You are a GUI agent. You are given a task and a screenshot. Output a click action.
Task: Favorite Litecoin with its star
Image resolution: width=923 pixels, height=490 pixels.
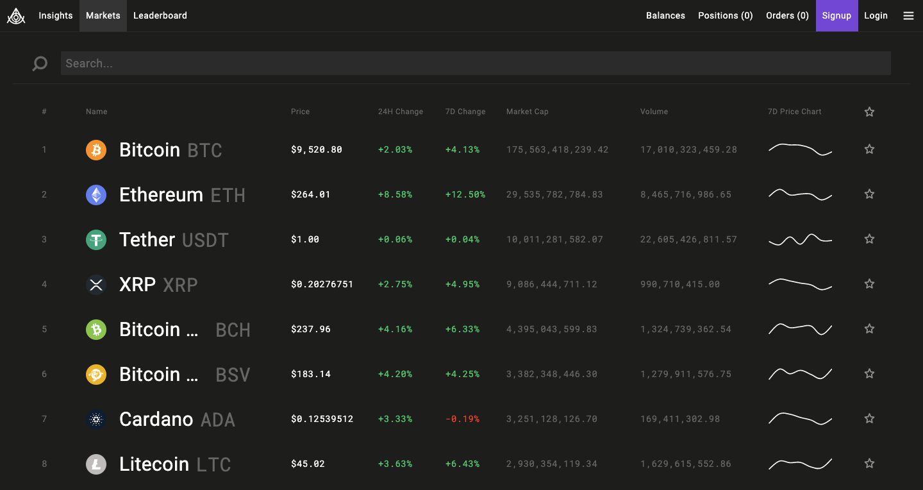pyautogui.click(x=869, y=463)
